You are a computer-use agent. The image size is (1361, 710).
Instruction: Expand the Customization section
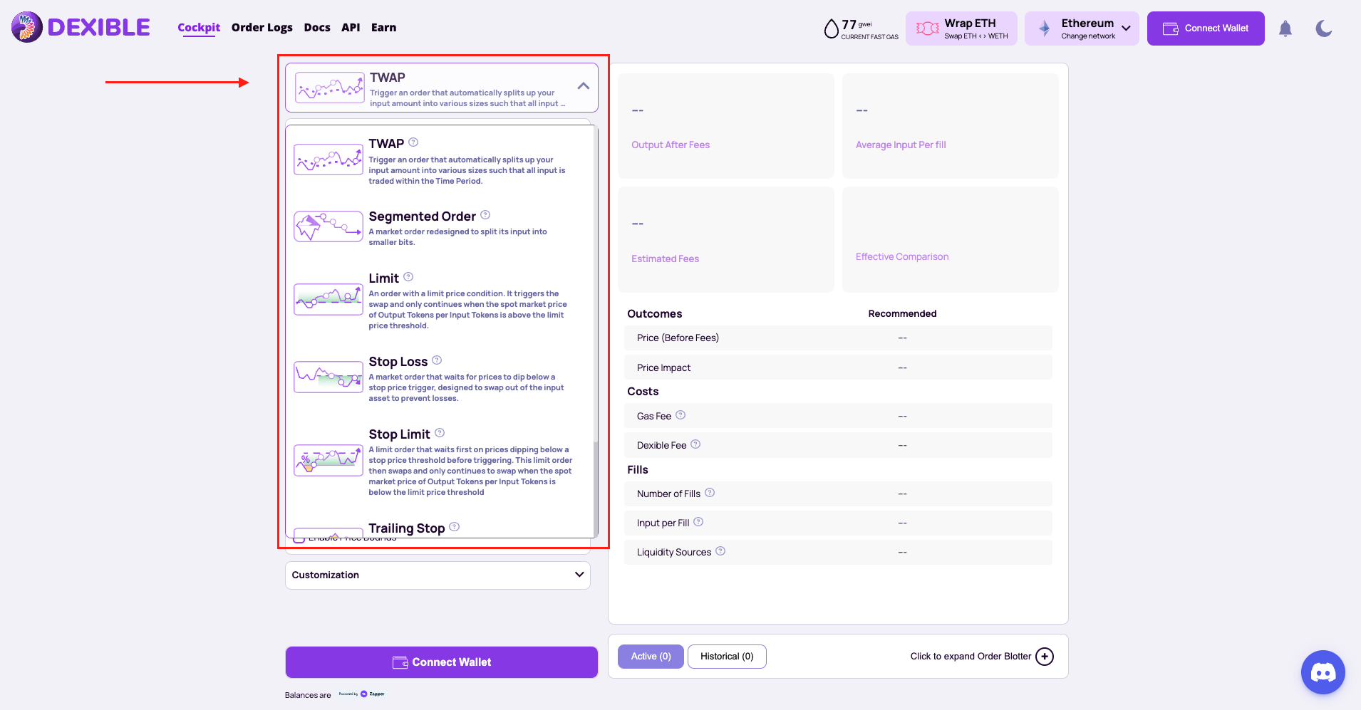coord(438,575)
